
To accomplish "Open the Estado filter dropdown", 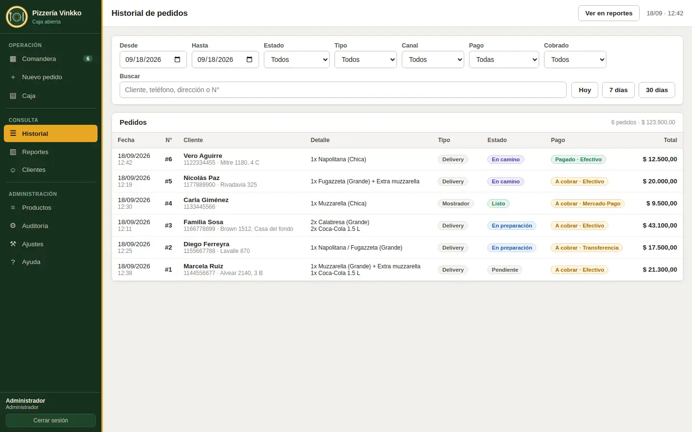I will click(x=297, y=60).
